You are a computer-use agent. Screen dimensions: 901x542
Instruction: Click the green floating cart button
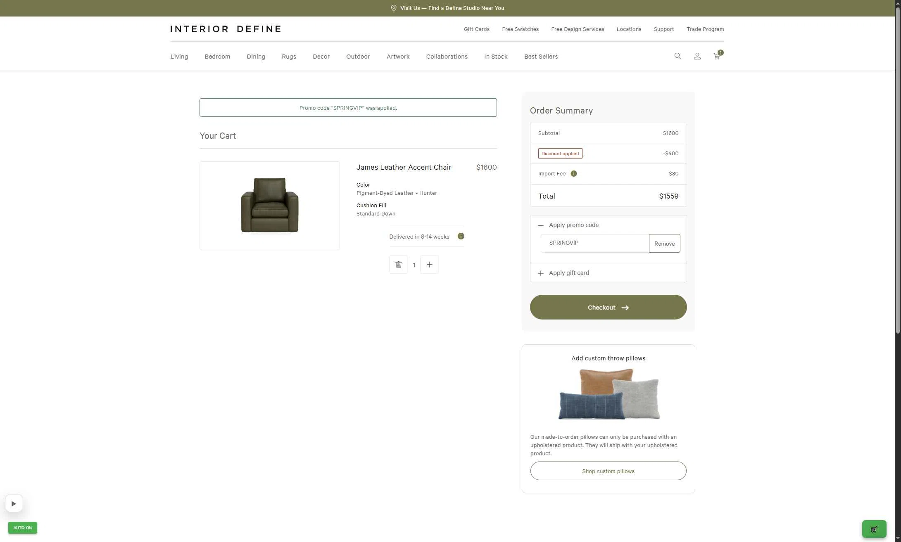click(874, 529)
